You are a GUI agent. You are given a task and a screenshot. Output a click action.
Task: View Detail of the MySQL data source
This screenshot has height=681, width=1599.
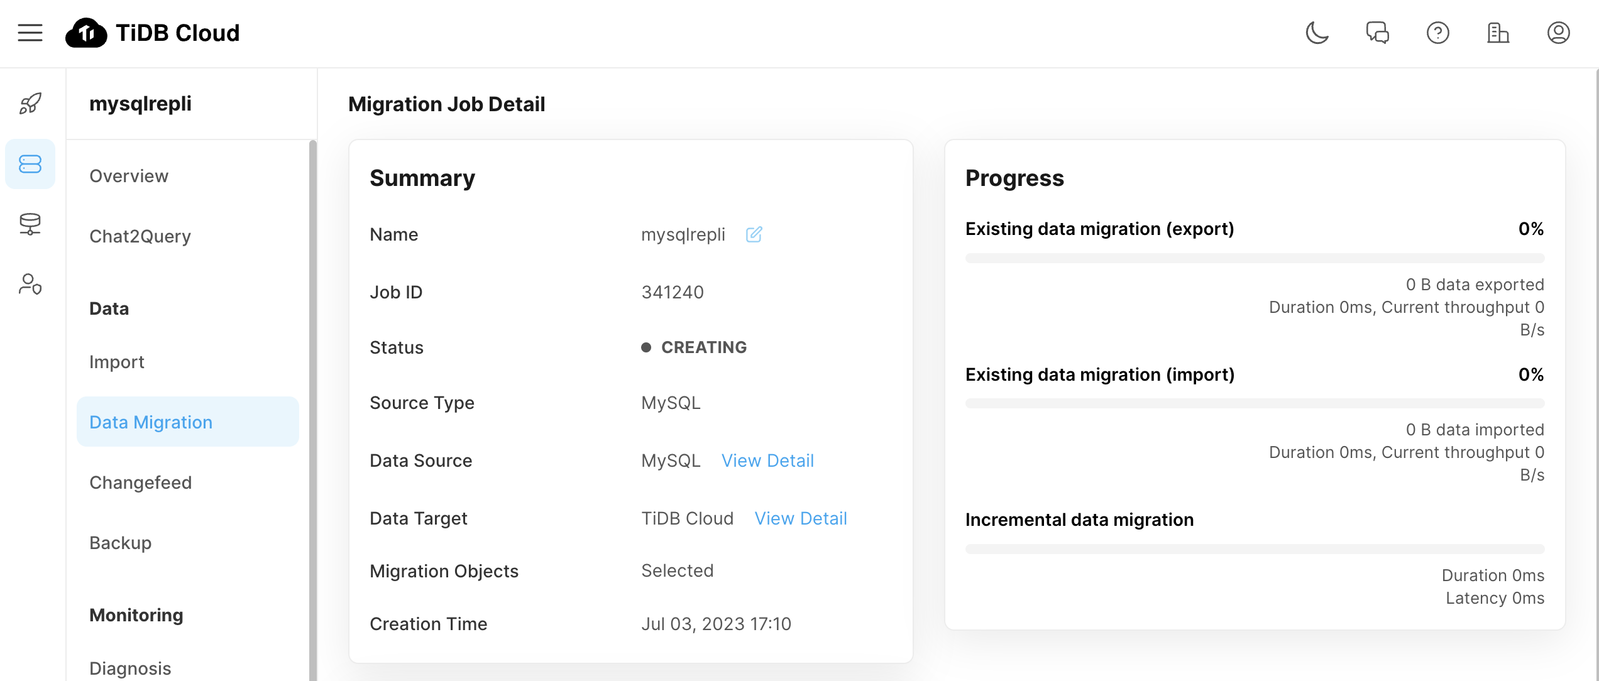[767, 460]
